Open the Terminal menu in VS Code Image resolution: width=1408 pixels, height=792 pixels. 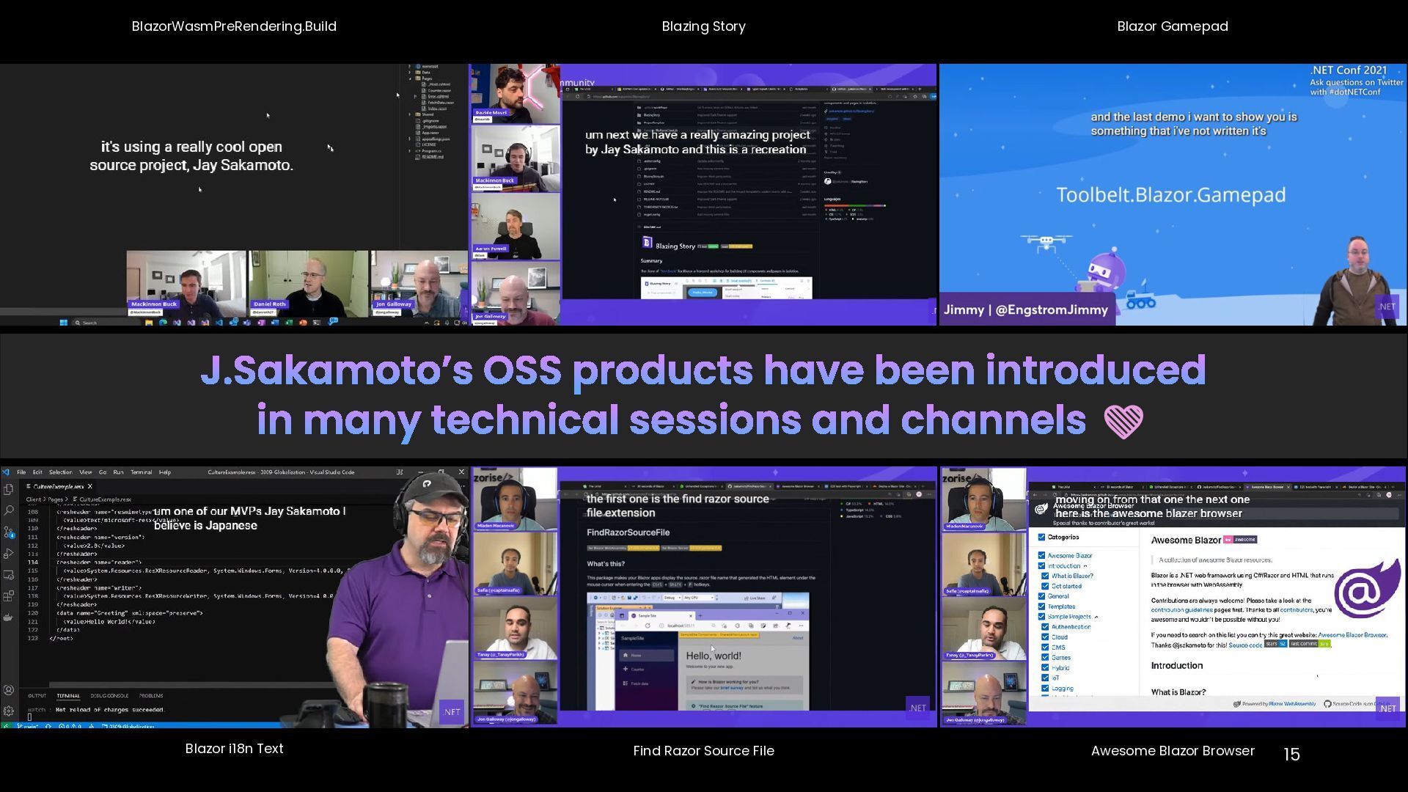coord(141,472)
